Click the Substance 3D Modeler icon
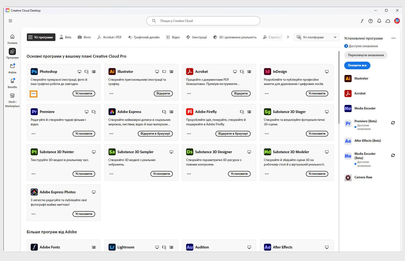Viewport: 405px width, 261px height. pos(267,152)
